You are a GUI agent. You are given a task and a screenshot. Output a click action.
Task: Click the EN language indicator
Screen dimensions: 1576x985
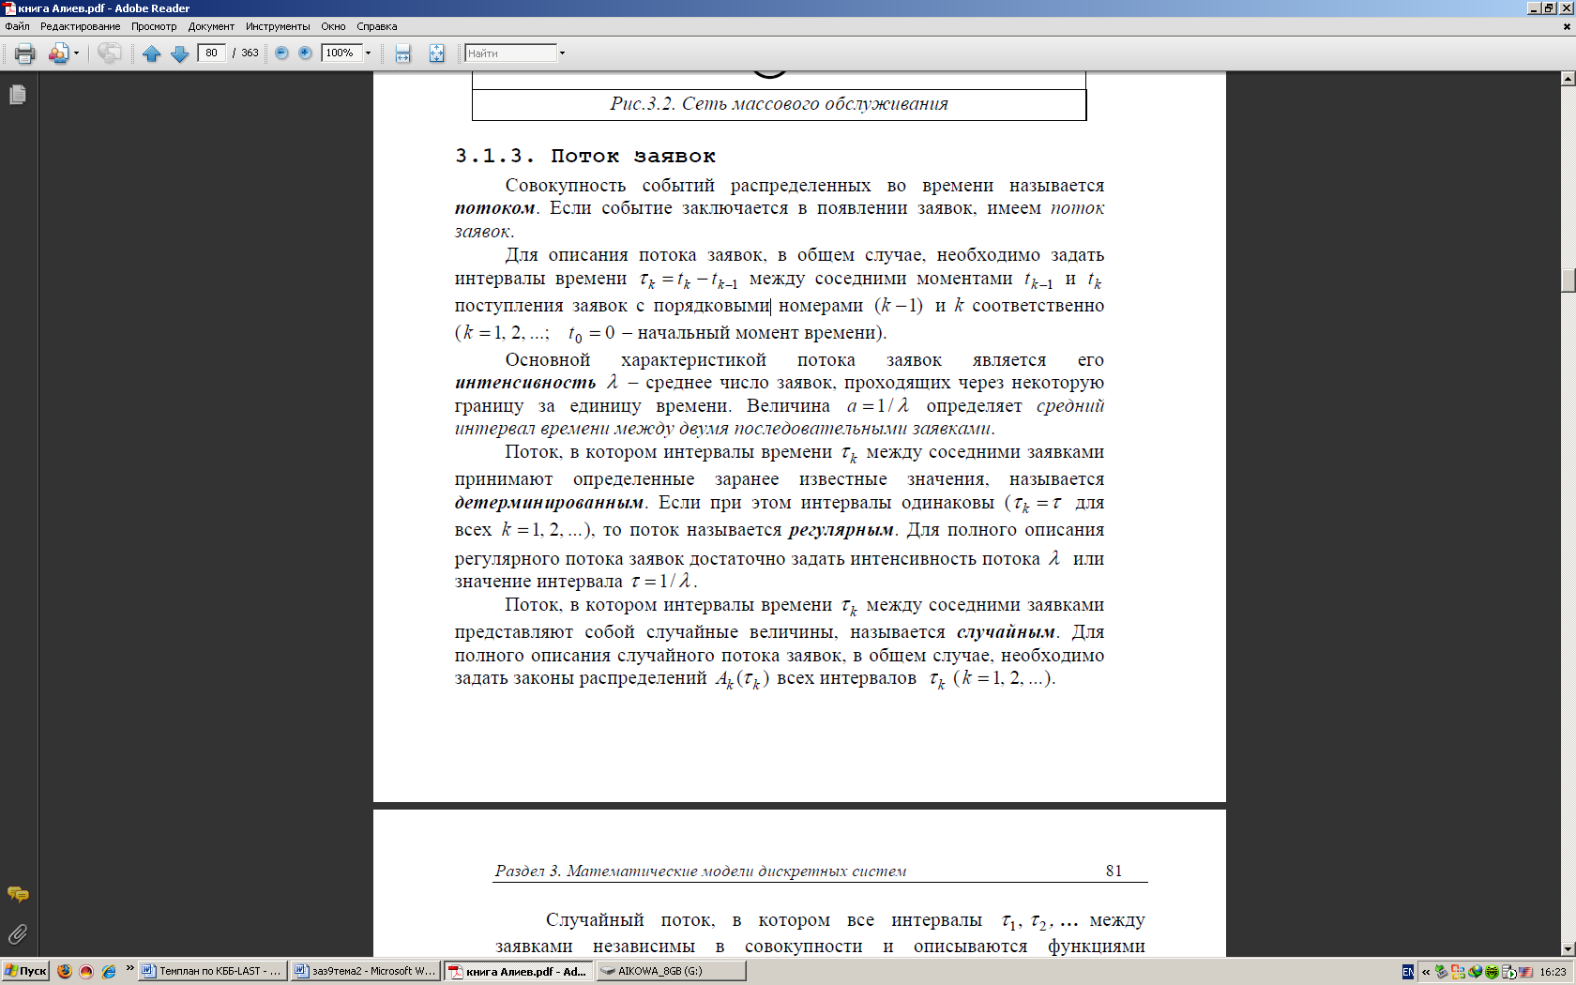coord(1408,972)
